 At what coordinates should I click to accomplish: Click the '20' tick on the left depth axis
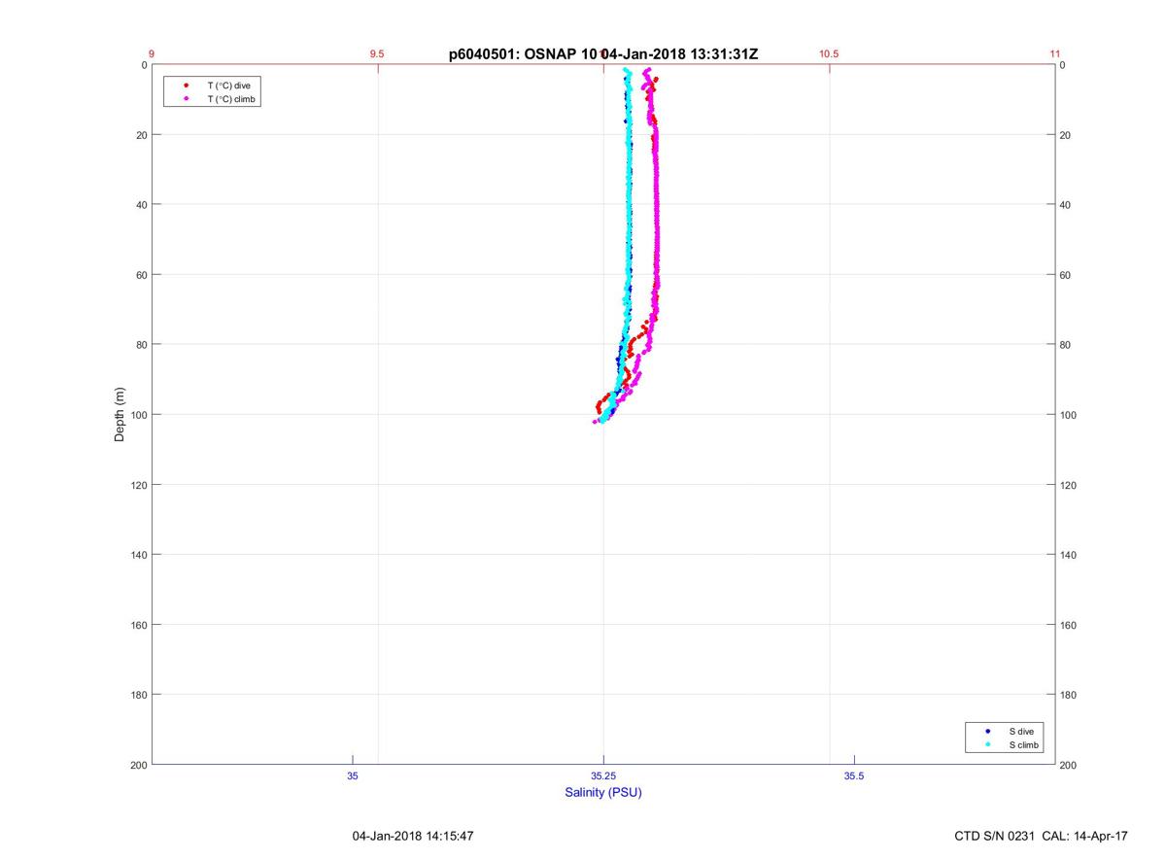coord(142,135)
